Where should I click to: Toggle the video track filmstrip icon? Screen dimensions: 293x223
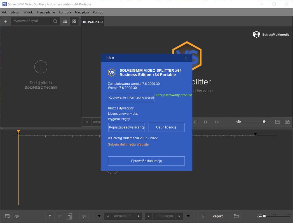pyautogui.click(x=7, y=216)
